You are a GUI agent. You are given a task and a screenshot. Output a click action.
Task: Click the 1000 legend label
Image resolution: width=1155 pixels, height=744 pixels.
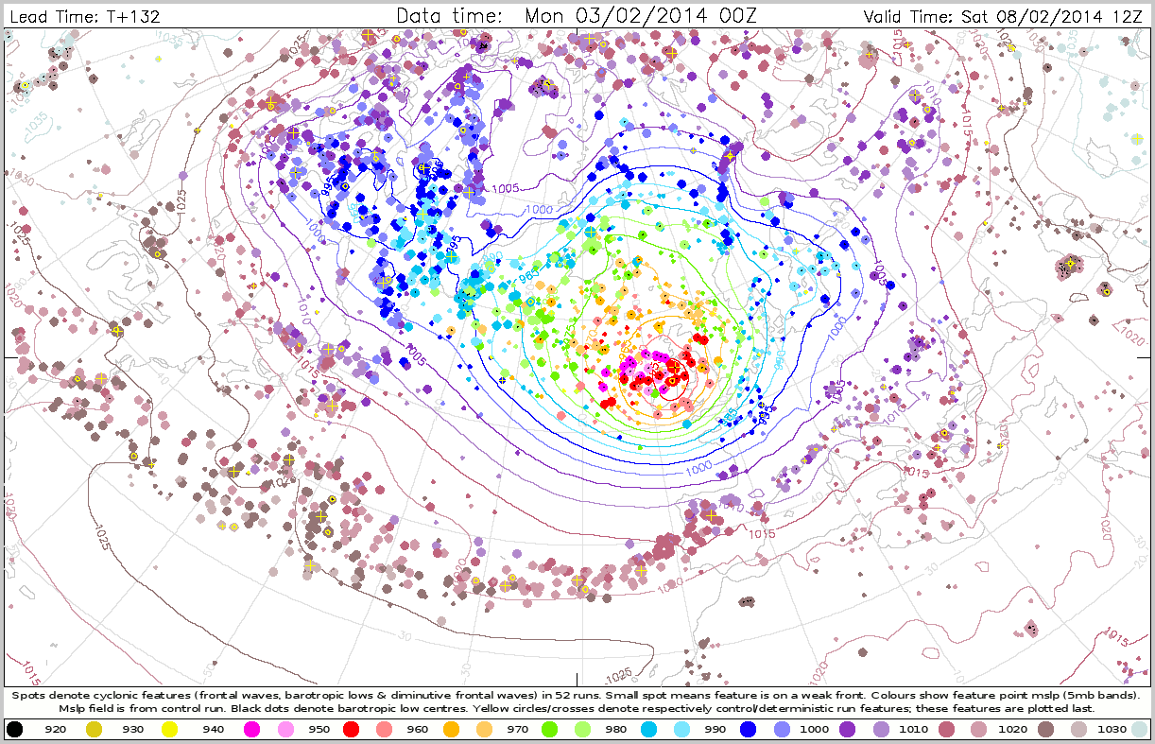pos(814,729)
